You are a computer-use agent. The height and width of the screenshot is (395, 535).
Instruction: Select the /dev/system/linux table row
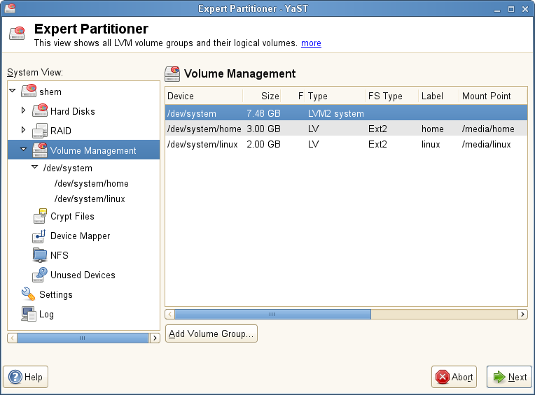click(x=347, y=145)
